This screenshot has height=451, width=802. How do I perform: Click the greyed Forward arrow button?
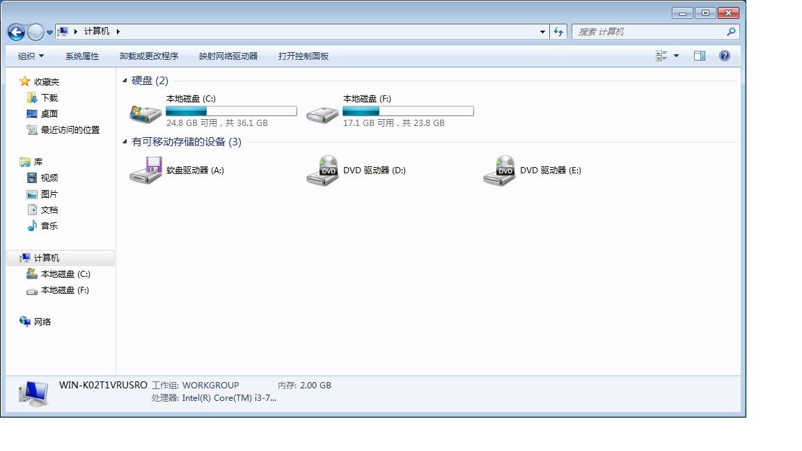click(x=36, y=32)
